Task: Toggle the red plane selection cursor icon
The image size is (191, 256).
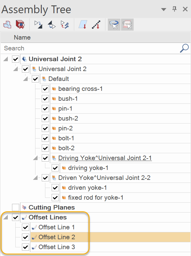Action: (127, 25)
